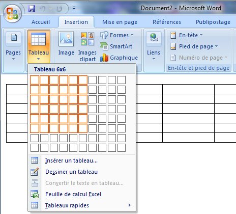
Task: Collapse the Tableau dropdown arrow
Action: click(x=39, y=59)
